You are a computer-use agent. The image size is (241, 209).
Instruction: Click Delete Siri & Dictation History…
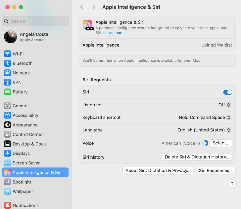click(197, 157)
